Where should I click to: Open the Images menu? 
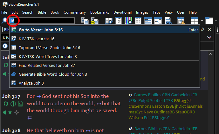pyautogui.click(x=142, y=12)
